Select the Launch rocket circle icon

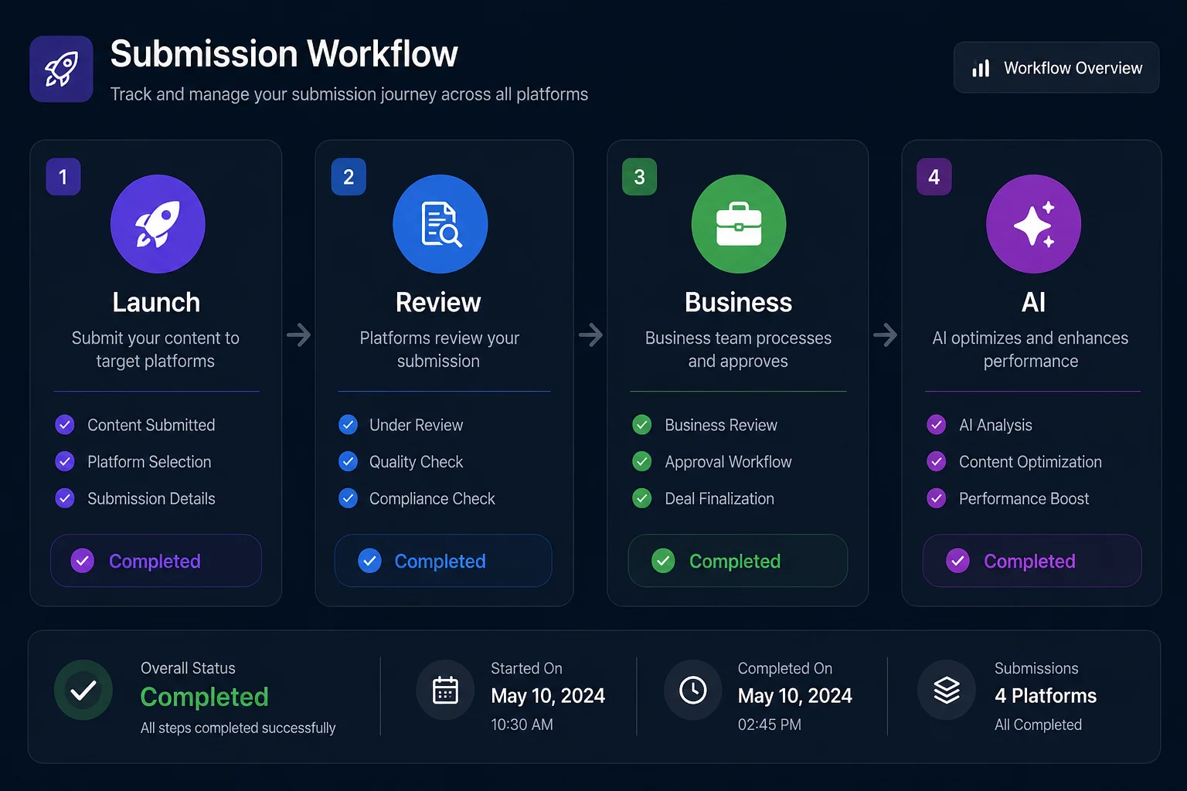tap(158, 224)
